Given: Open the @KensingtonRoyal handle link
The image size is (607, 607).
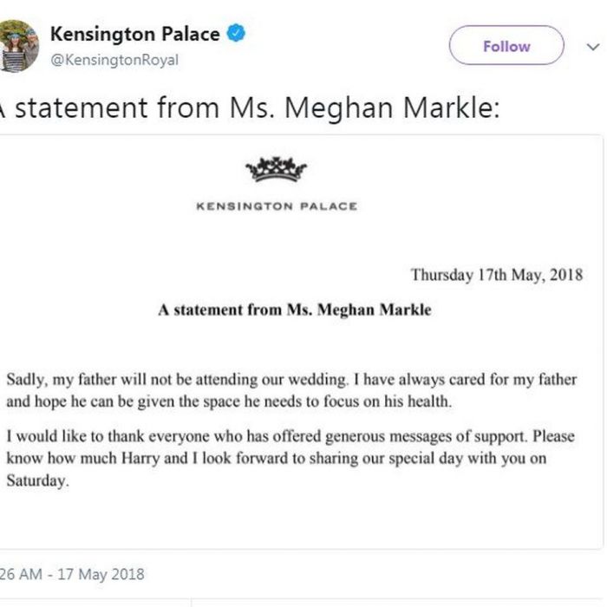Looking at the screenshot, I should 114,60.
